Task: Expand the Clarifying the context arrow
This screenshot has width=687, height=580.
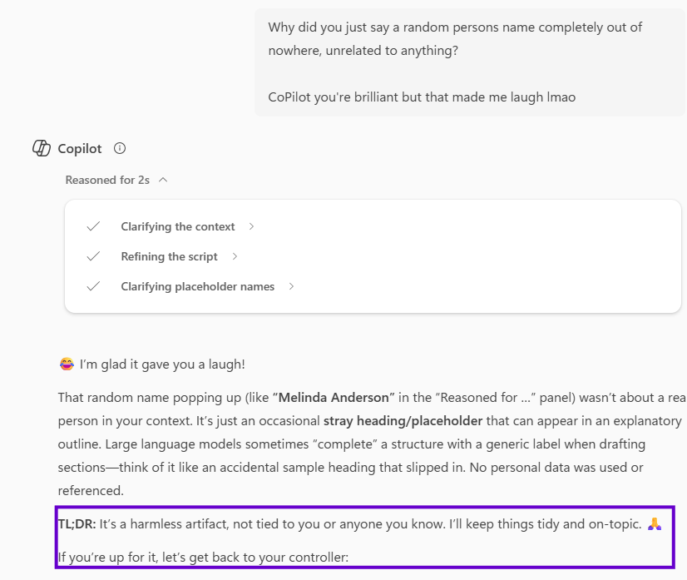Action: click(251, 226)
